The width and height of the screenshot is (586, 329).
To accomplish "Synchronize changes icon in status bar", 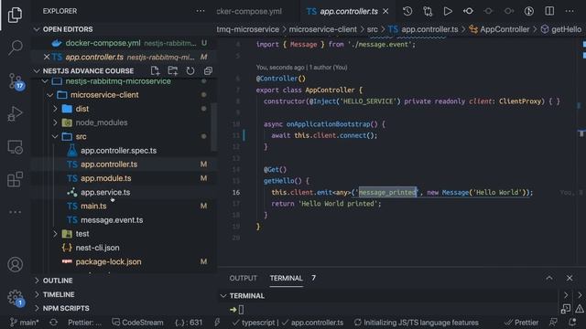I will [53, 323].
